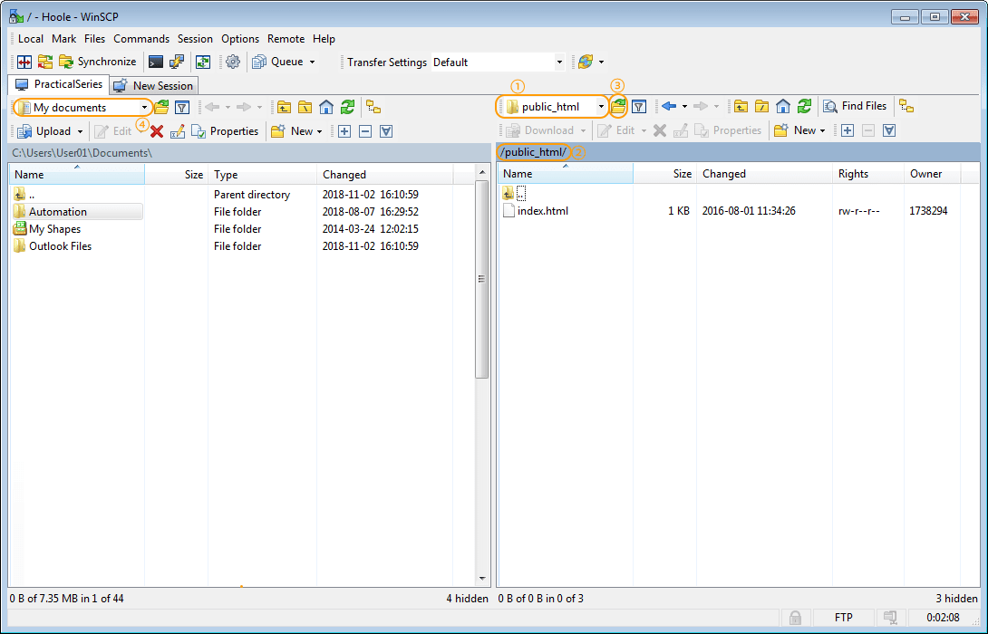This screenshot has height=634, width=988.
Task: Click remote selection menu triangle icon
Action: coord(889,130)
